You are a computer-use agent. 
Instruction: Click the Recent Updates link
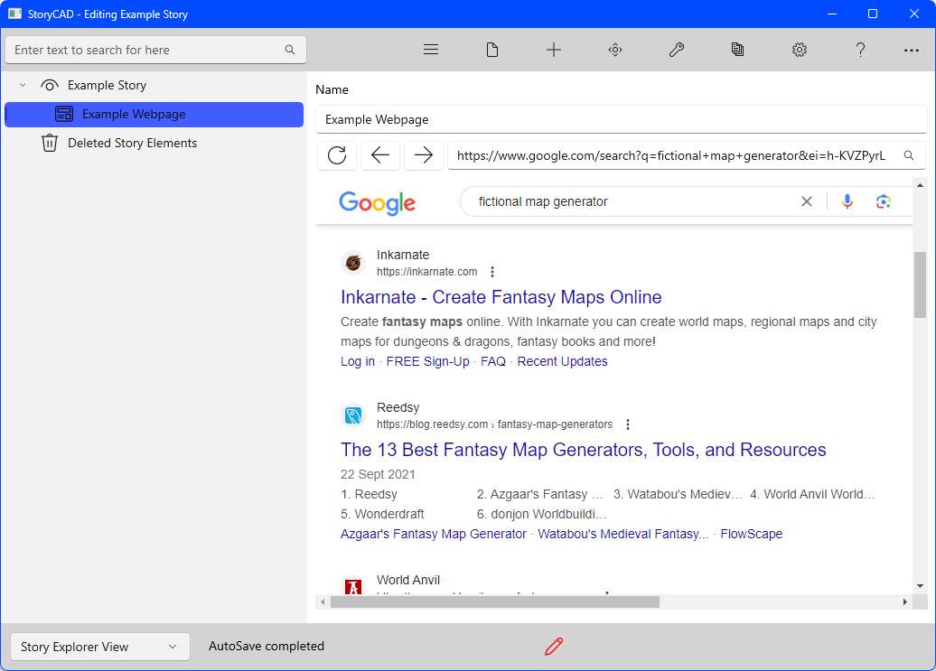562,361
